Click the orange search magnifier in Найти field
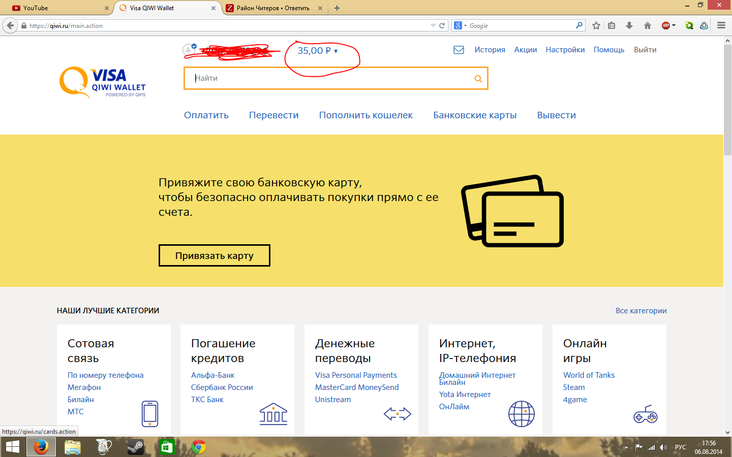Screen dimensions: 732x457 (478, 79)
